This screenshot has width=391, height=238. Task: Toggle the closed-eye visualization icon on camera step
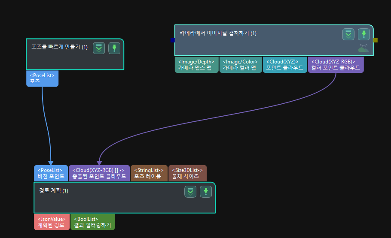point(364,48)
